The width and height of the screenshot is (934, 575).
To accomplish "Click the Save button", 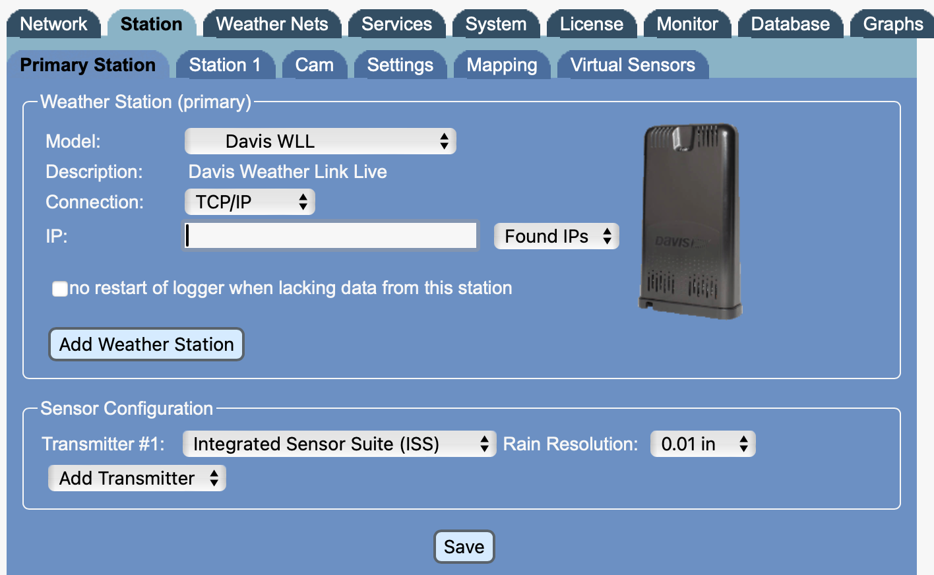I will coord(464,547).
